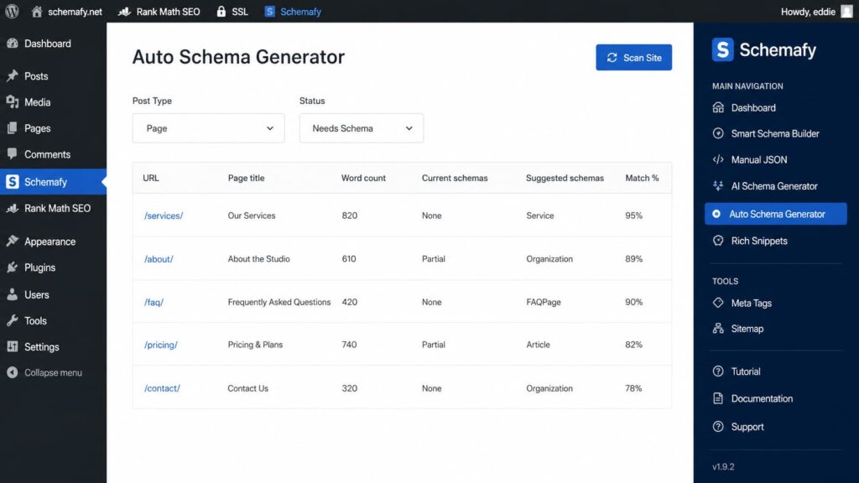Image resolution: width=859 pixels, height=483 pixels.
Task: Click the v1.9.2 version label
Action: [x=723, y=466]
